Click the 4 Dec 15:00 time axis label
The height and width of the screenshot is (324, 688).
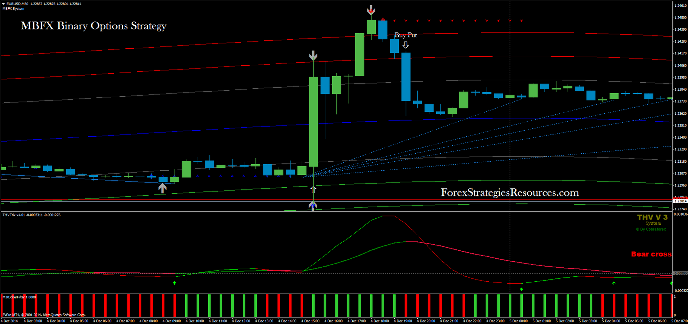click(x=310, y=321)
